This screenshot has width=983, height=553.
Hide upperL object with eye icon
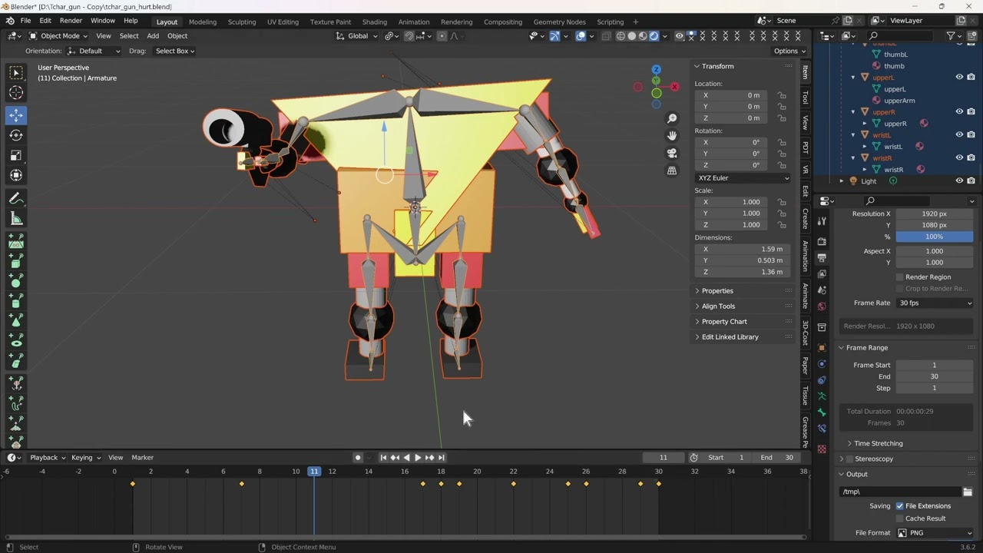point(959,77)
